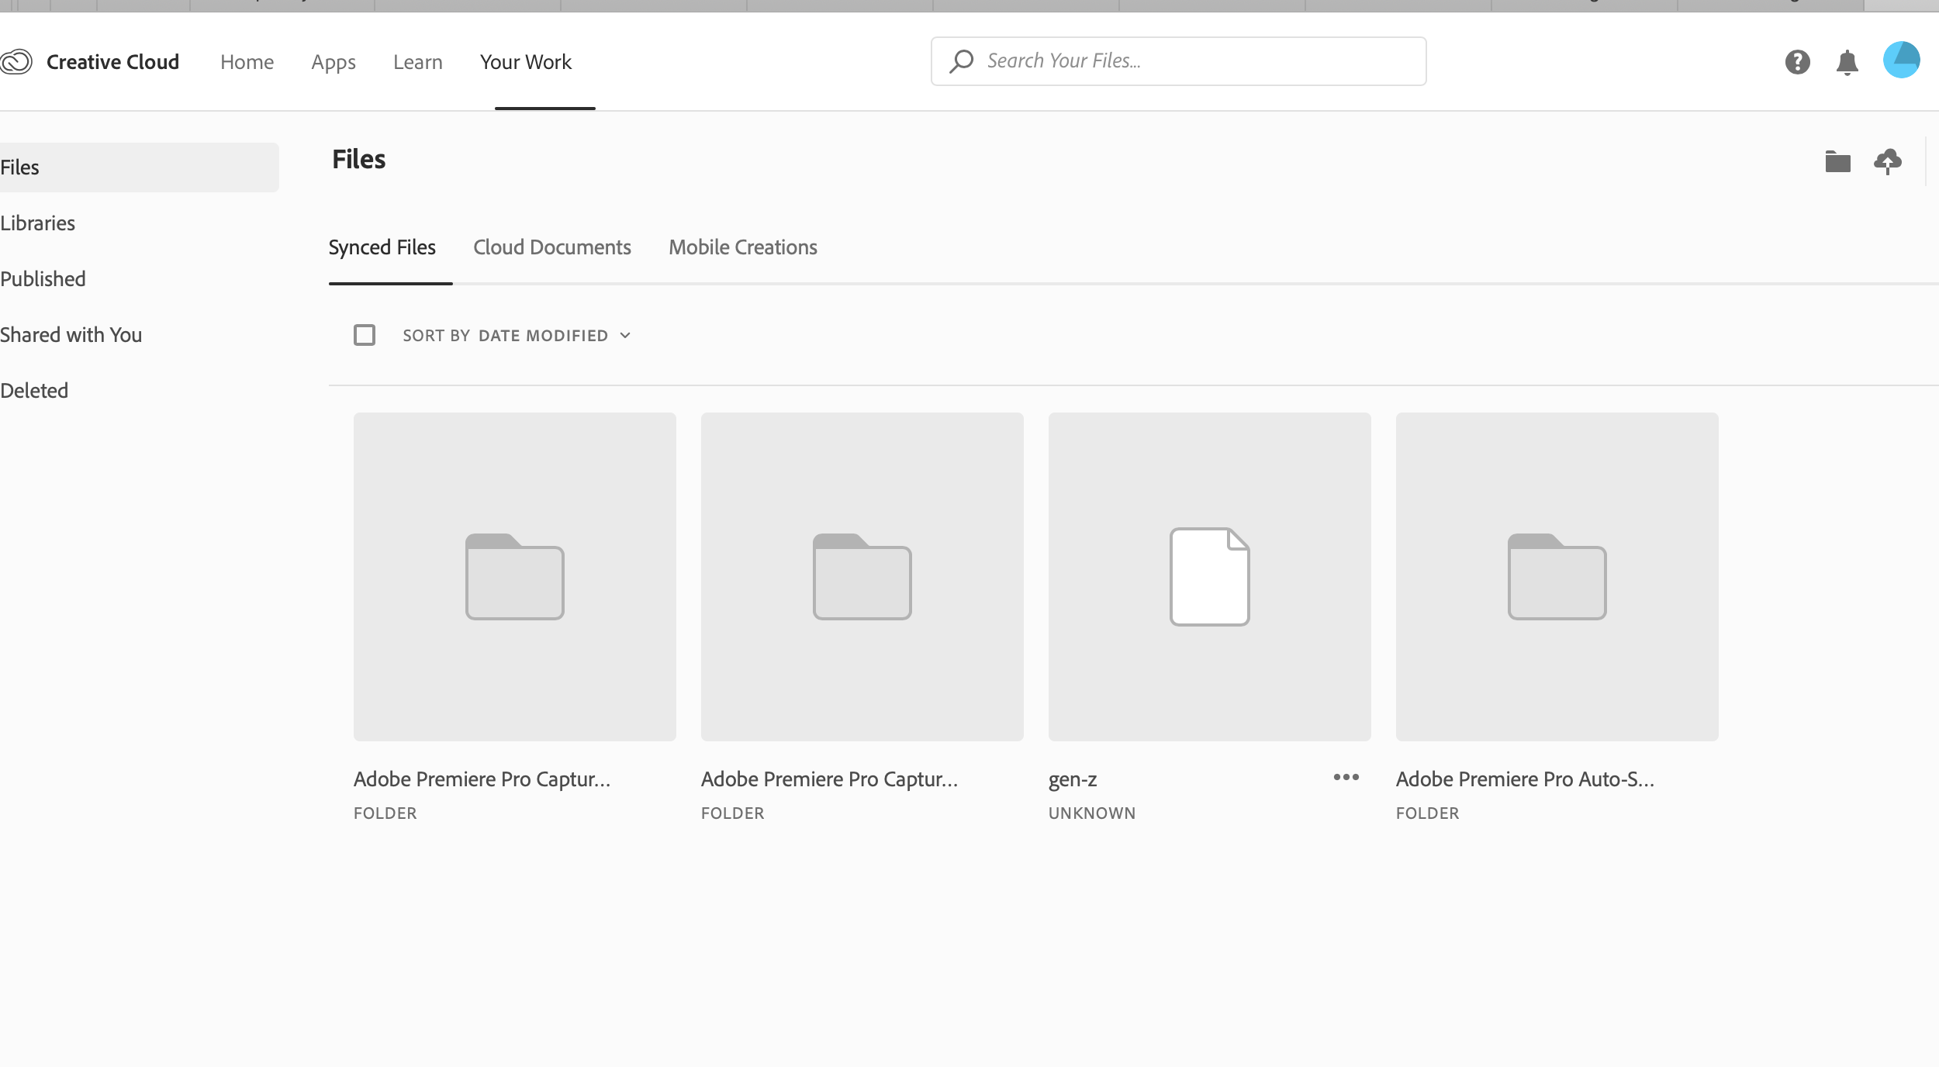
Task: Click the Files page heading
Action: tap(359, 160)
